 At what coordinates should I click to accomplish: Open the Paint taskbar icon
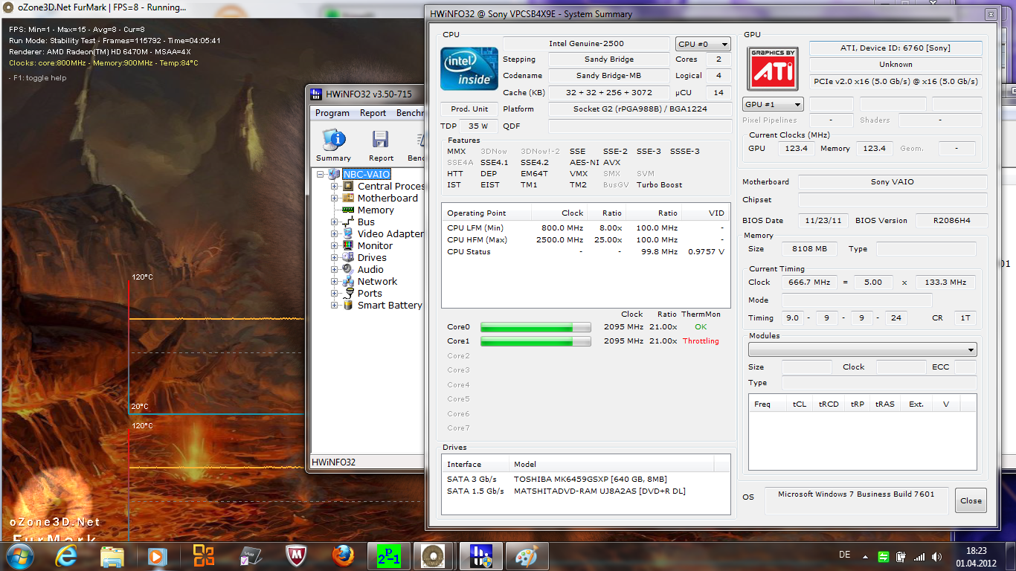tap(527, 555)
